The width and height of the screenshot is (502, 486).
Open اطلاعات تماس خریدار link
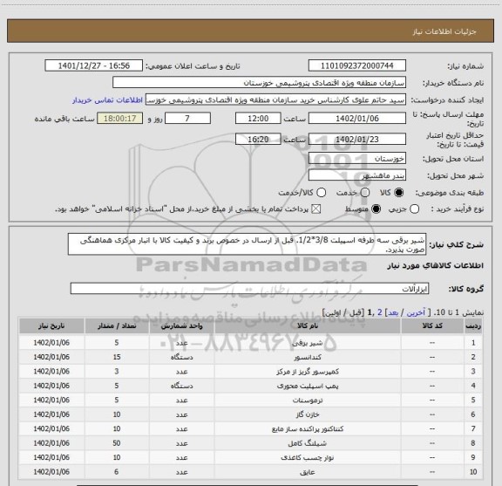107,100
